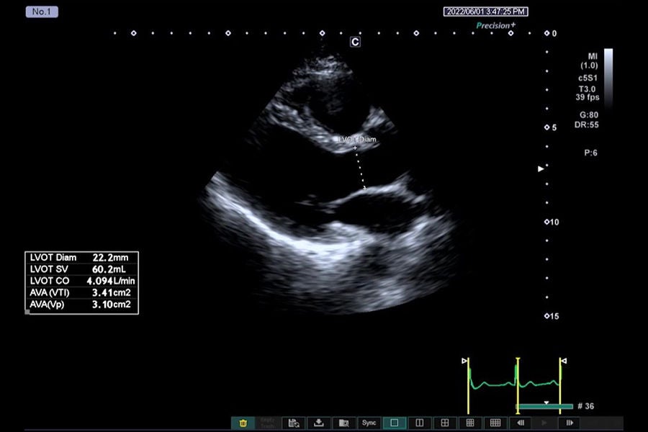Image resolution: width=648 pixels, height=432 pixels.
Task: Click the T3.0 frequency readout
Action: pyautogui.click(x=588, y=89)
